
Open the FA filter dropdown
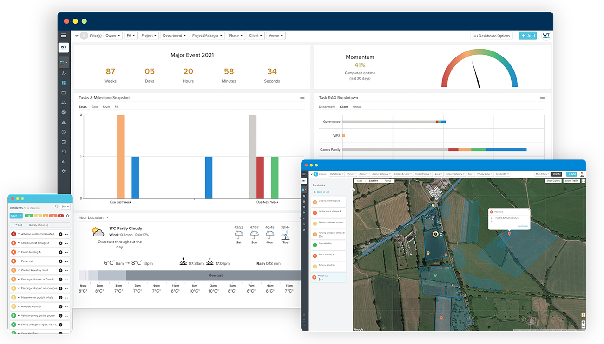point(131,35)
